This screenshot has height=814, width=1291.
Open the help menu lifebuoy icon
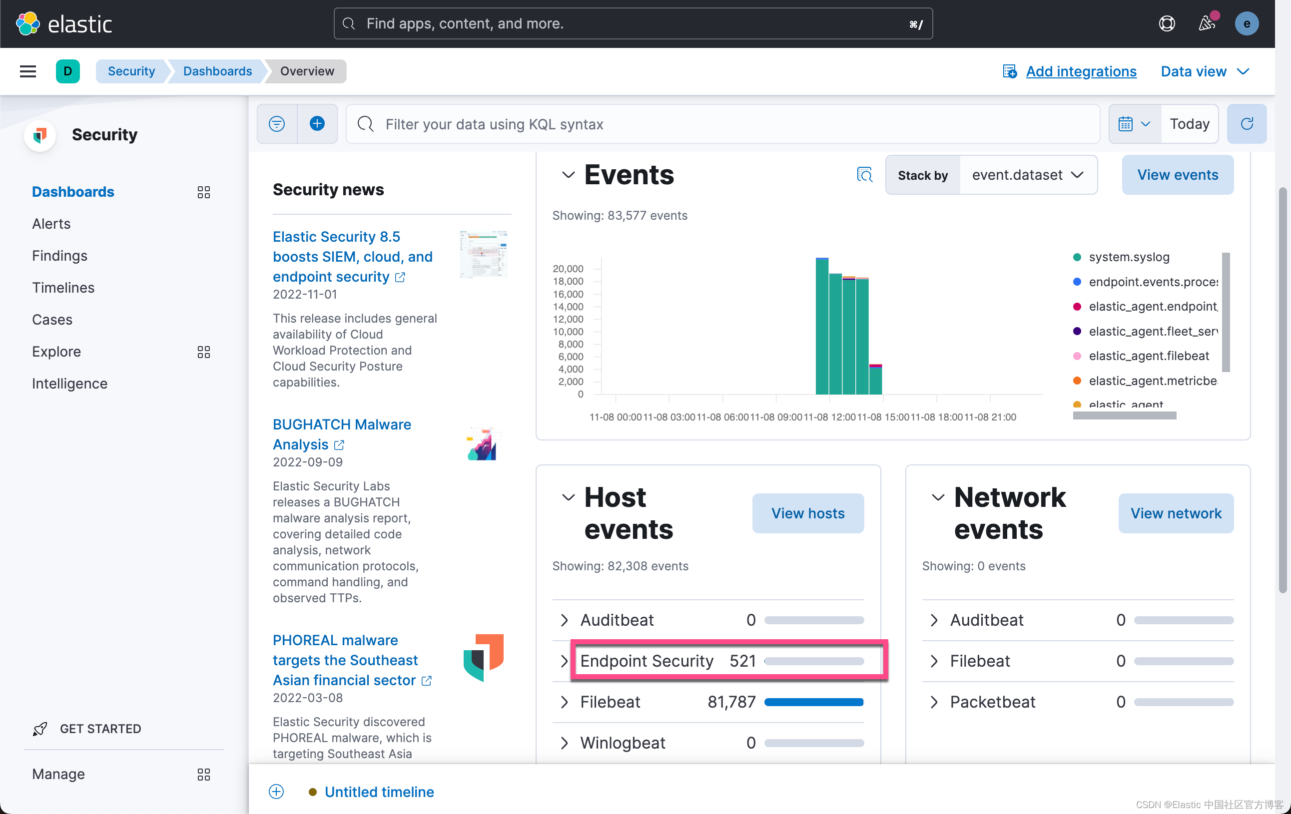tap(1167, 23)
